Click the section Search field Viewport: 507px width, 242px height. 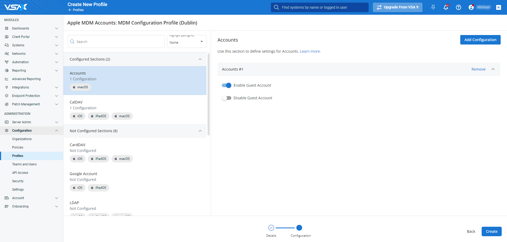coord(116,42)
